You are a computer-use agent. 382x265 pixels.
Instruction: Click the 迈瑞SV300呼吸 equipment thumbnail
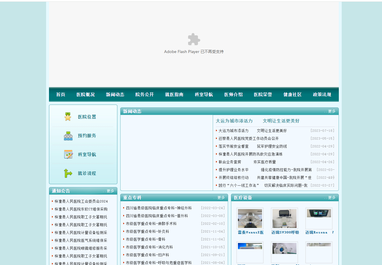[x=284, y=219]
